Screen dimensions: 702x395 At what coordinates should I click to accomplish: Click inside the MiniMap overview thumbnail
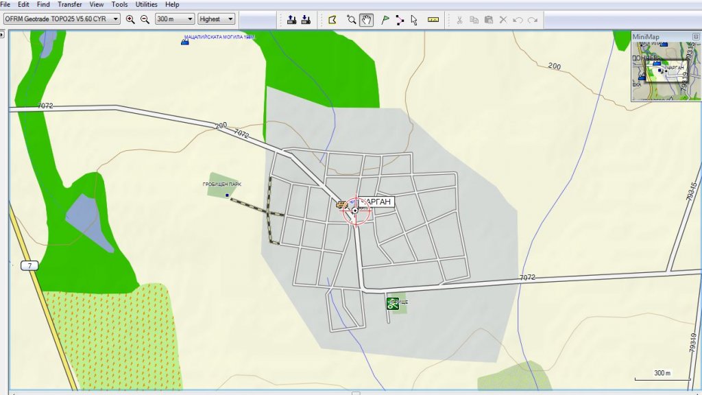pyautogui.click(x=665, y=71)
